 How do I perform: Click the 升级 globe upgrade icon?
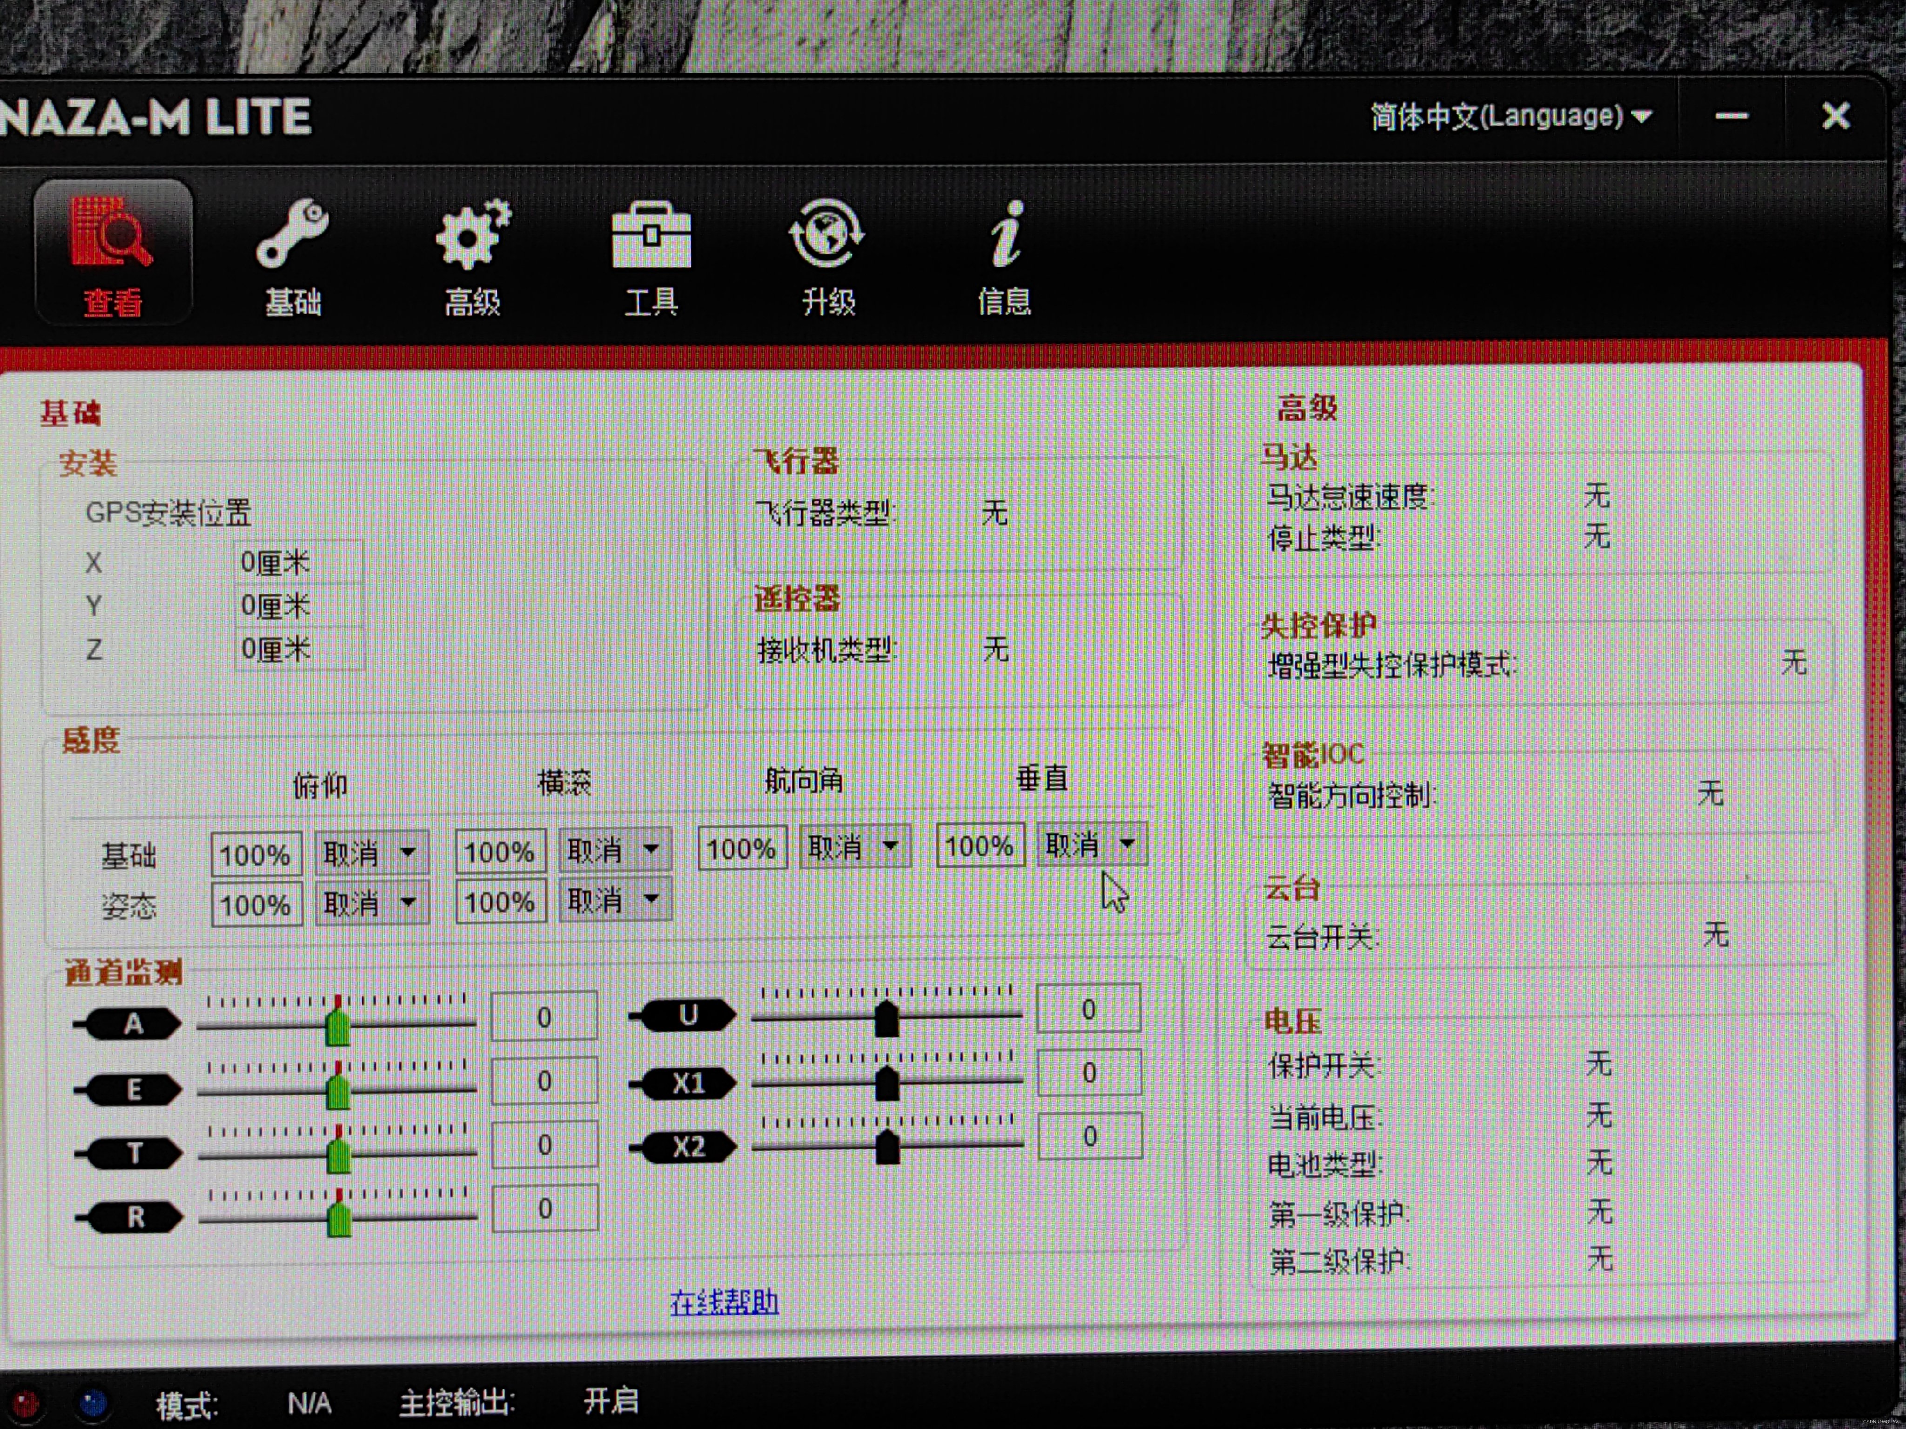pyautogui.click(x=827, y=234)
